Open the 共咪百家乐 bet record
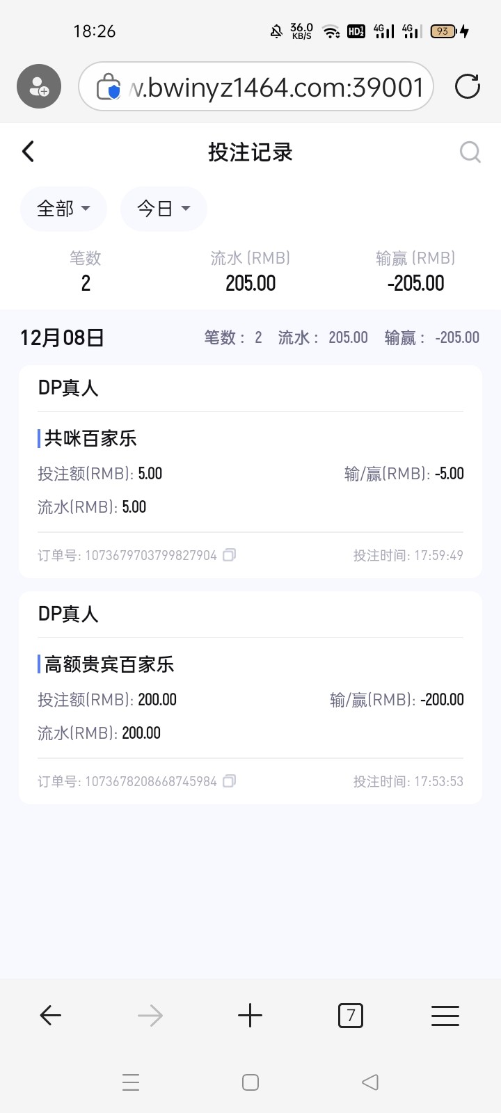The width and height of the screenshot is (501, 1113). pos(250,473)
